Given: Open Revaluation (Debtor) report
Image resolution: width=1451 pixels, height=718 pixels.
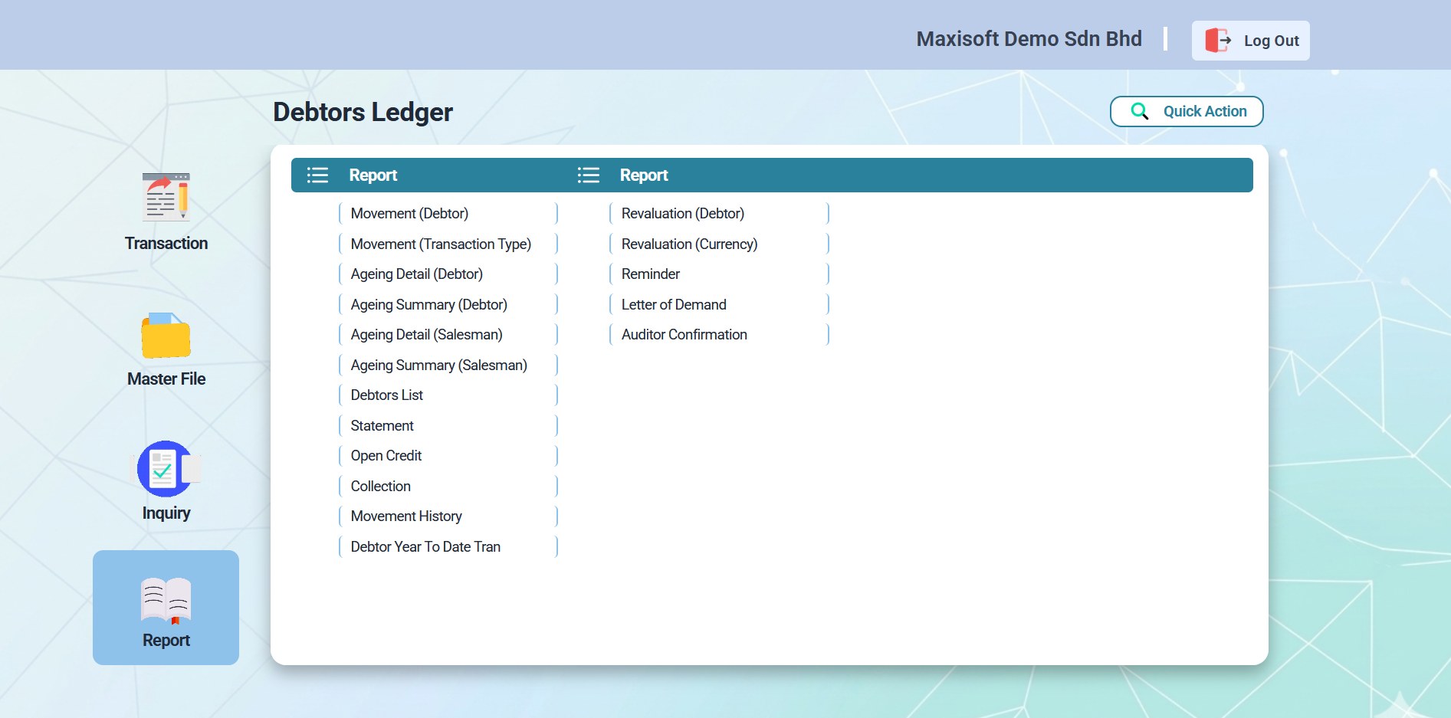Looking at the screenshot, I should (x=719, y=213).
